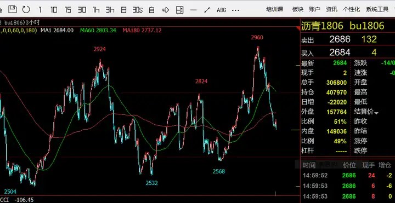Viewport: 395px width, 203px height.
Task: Open the 个性化 menu
Action: tap(352, 9)
